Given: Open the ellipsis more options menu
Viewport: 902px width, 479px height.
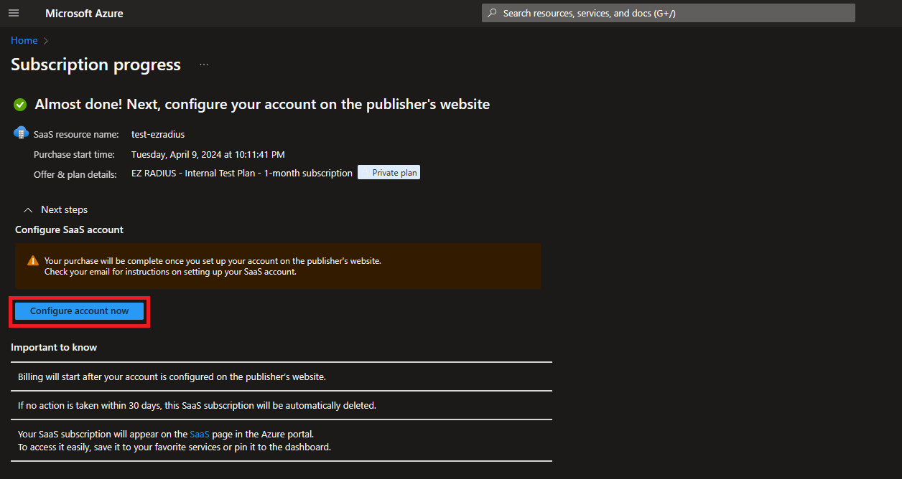Looking at the screenshot, I should point(204,65).
